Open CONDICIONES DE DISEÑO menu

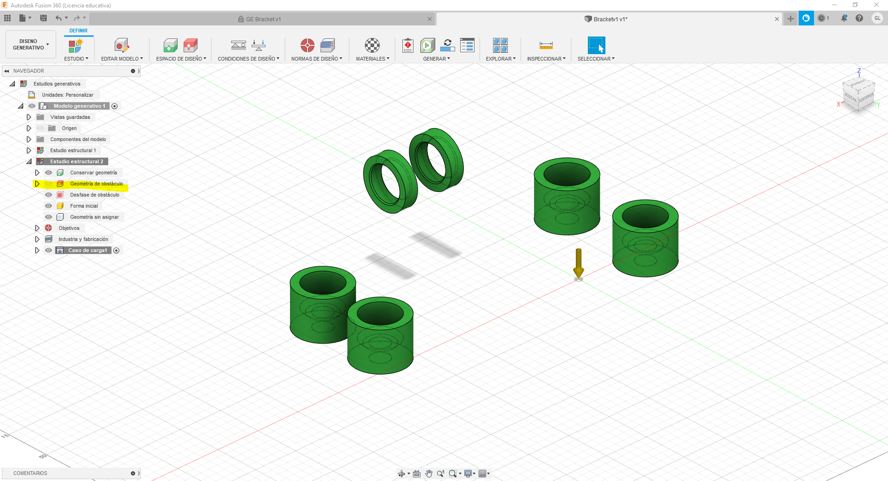248,59
